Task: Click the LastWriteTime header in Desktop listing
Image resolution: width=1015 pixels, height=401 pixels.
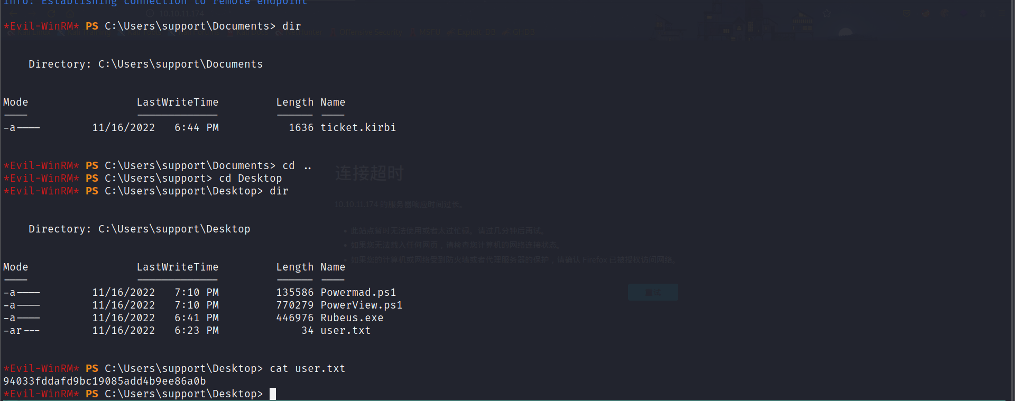Action: pos(177,267)
